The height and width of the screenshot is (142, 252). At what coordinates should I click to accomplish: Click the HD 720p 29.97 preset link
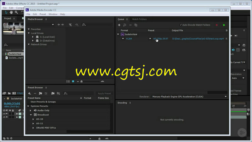pos(160,38)
